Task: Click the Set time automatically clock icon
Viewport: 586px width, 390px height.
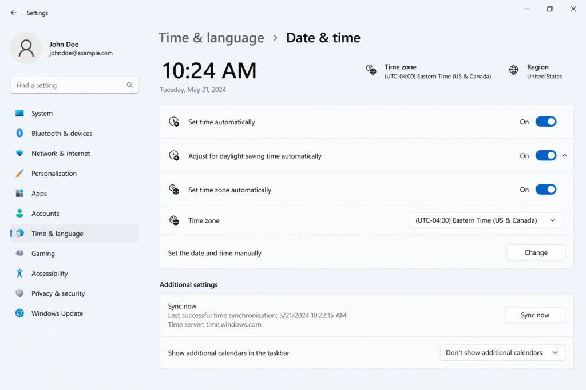Action: pos(174,122)
